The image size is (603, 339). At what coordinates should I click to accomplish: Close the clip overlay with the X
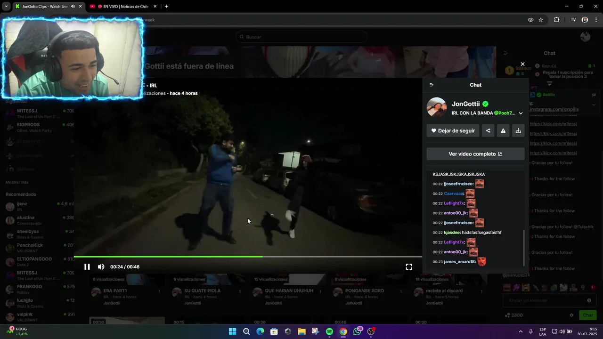pos(522,64)
